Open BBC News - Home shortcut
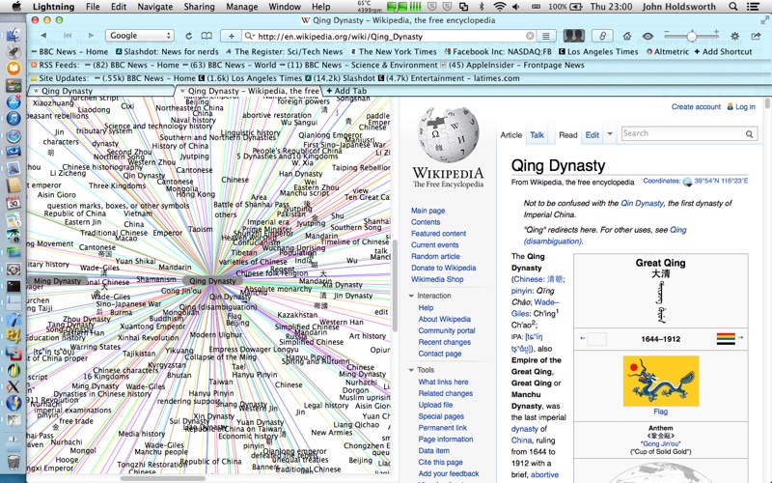This screenshot has width=772, height=483. [69, 52]
